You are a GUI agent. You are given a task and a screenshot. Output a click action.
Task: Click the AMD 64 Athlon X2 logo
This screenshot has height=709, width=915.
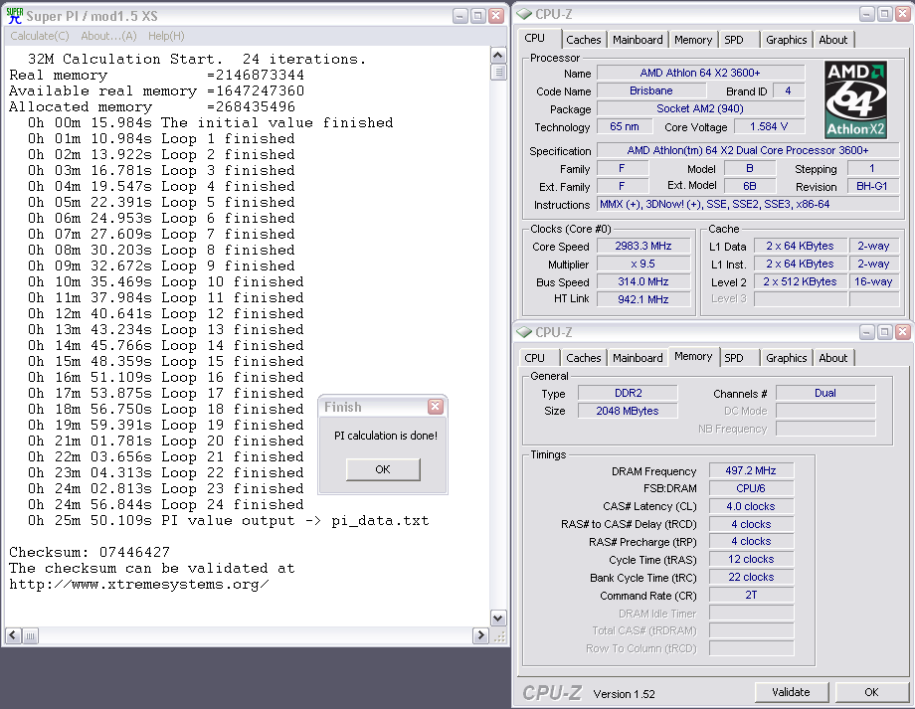click(856, 99)
